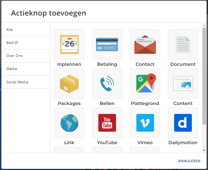Add the Contact envelope action

145,44
